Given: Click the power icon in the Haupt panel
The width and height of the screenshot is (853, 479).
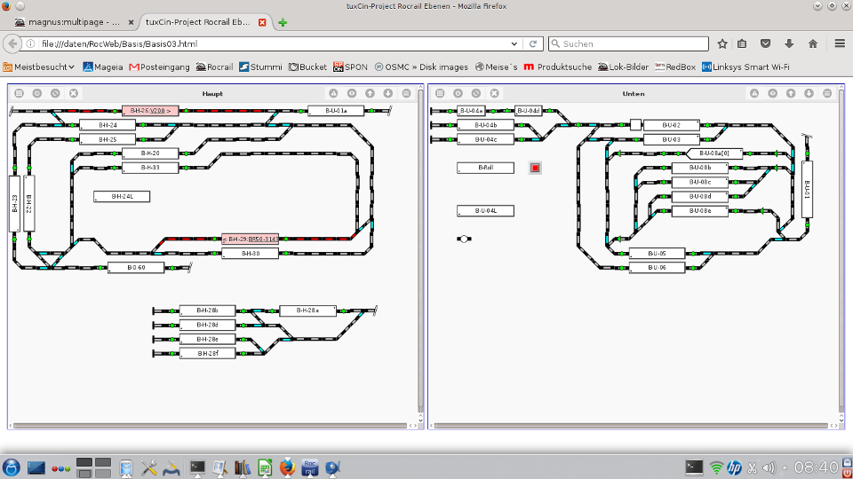Looking at the screenshot, I should 36,93.
